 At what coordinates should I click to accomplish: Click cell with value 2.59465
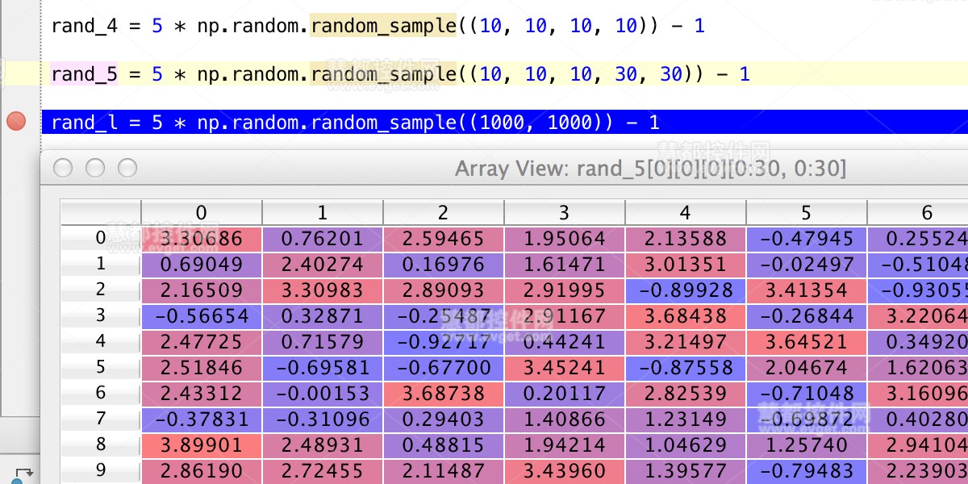point(444,239)
